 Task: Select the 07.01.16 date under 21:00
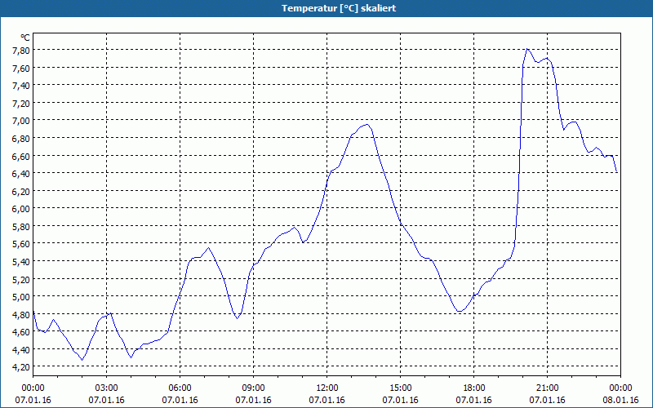point(547,400)
